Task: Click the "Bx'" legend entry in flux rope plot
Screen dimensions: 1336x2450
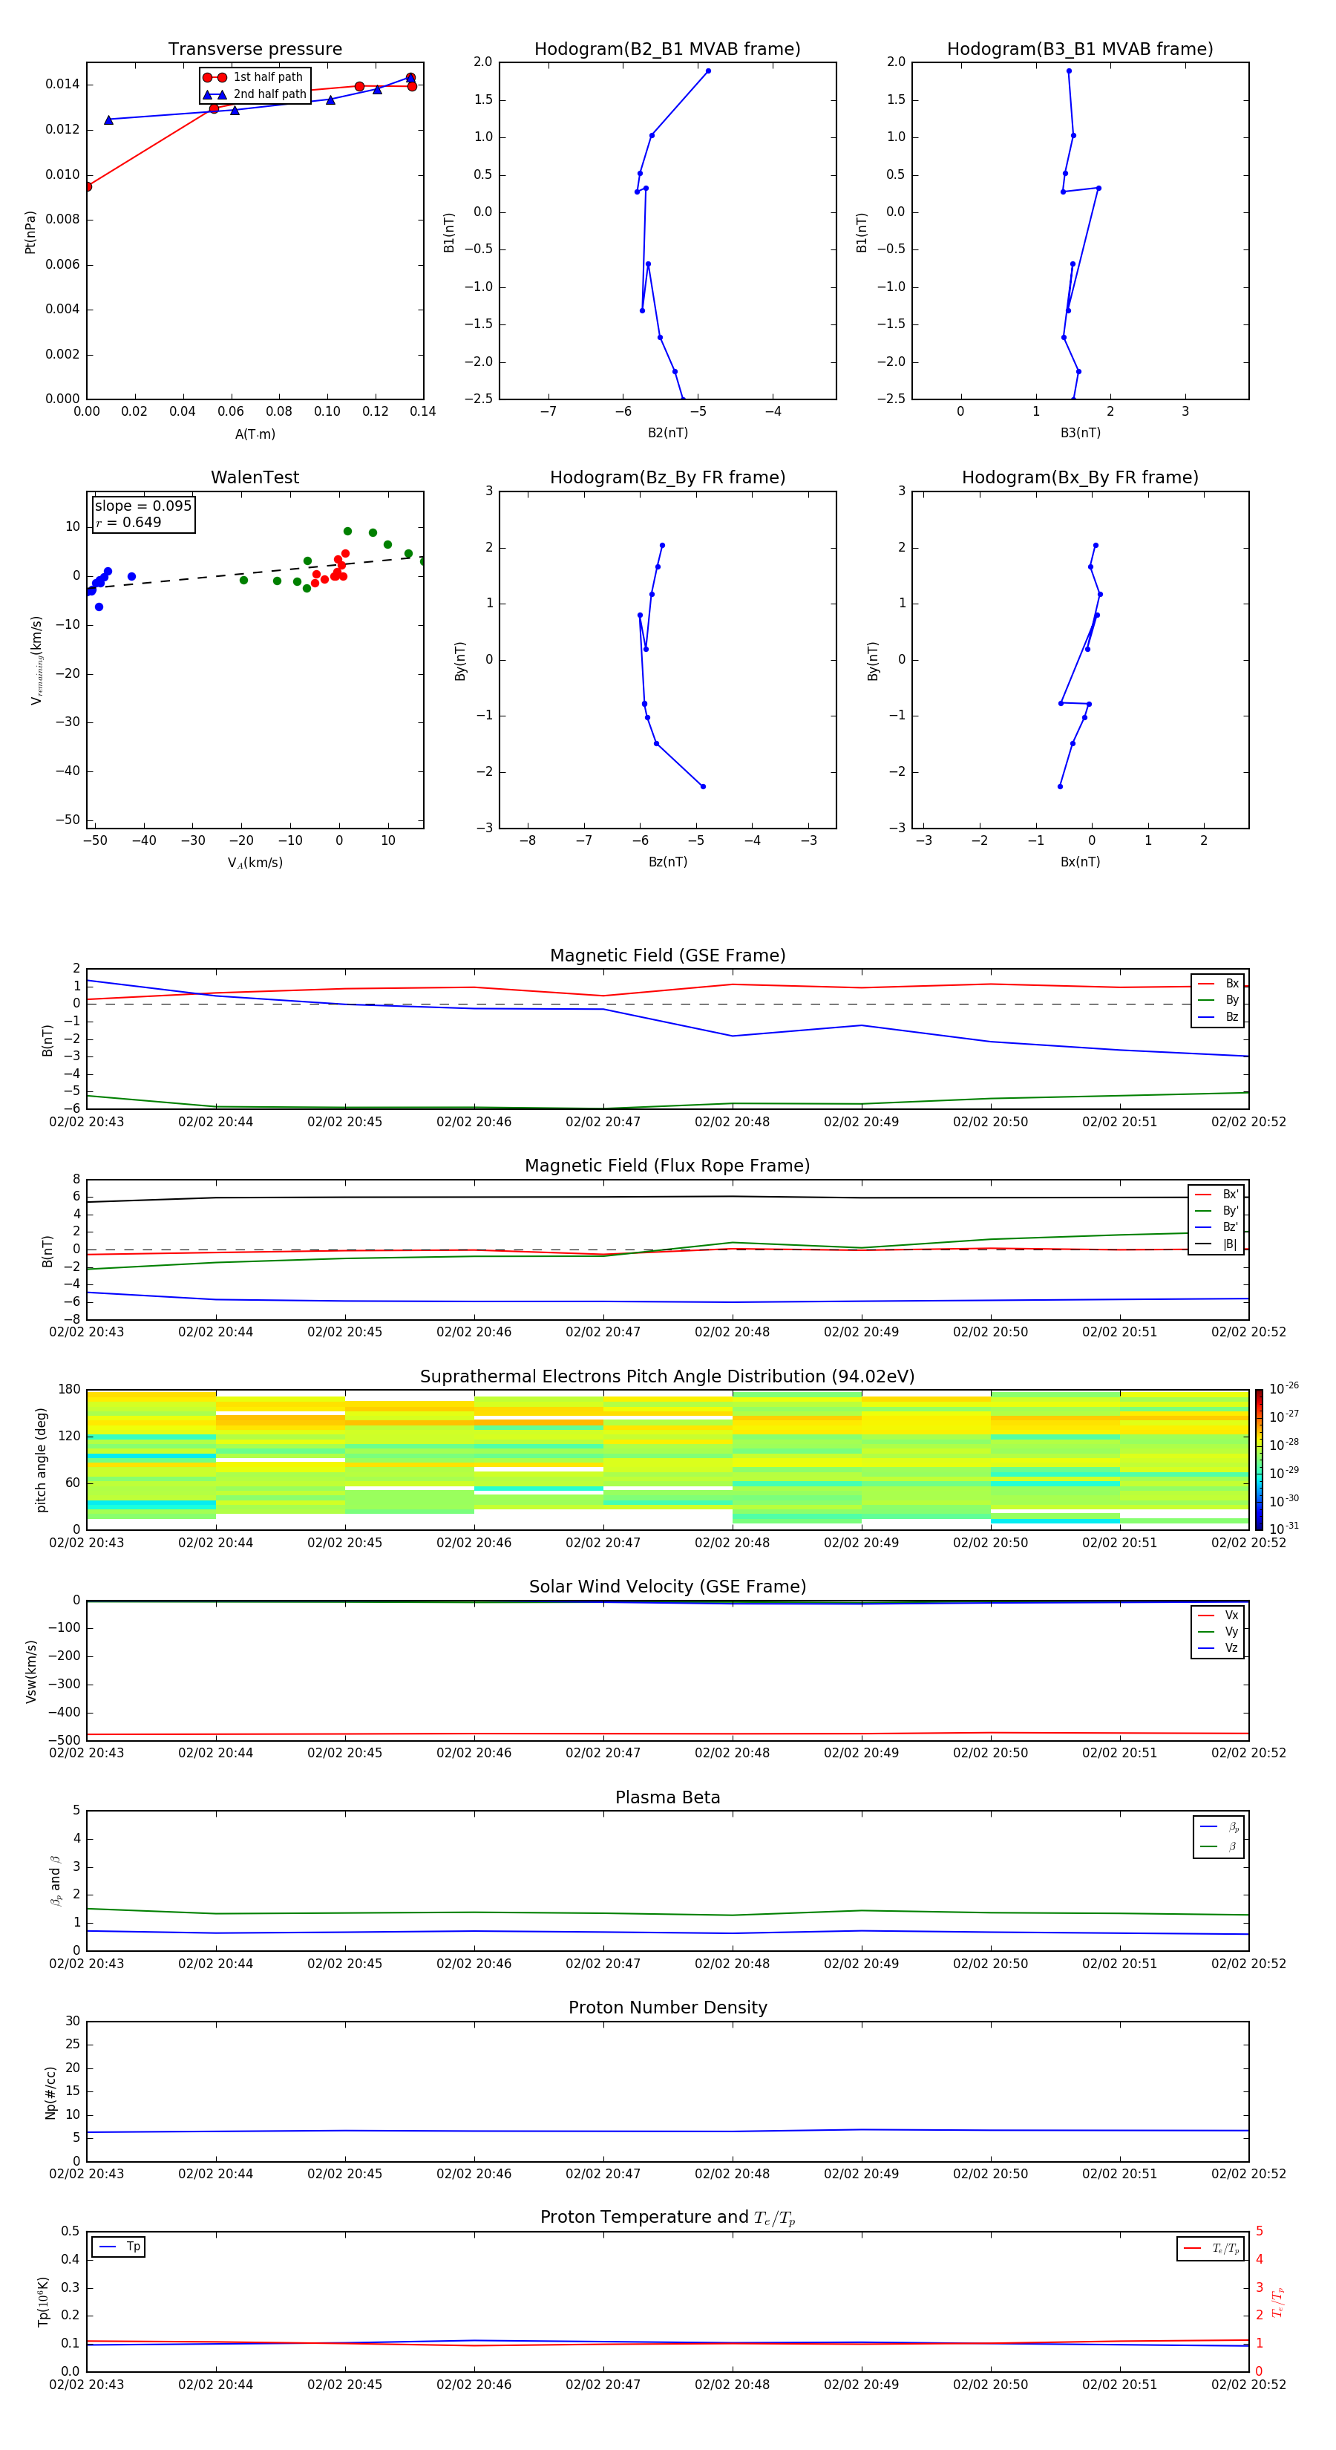Action: pyautogui.click(x=1217, y=1195)
